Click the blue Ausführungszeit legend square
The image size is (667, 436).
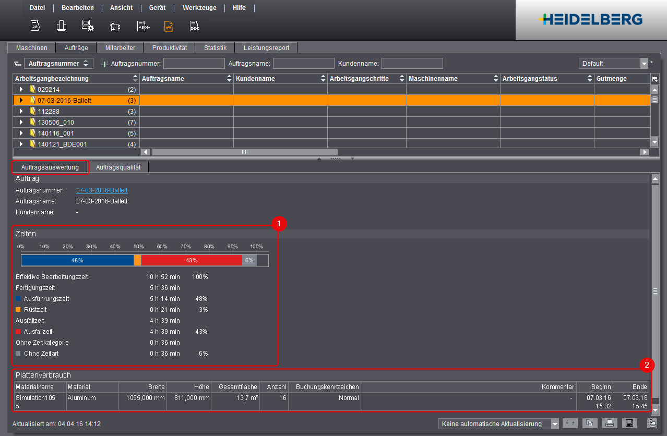[18, 299]
